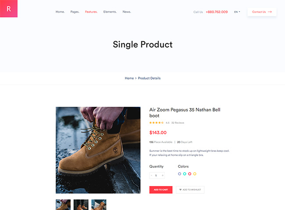
Task: Open the Features menu item
Action: (91, 12)
